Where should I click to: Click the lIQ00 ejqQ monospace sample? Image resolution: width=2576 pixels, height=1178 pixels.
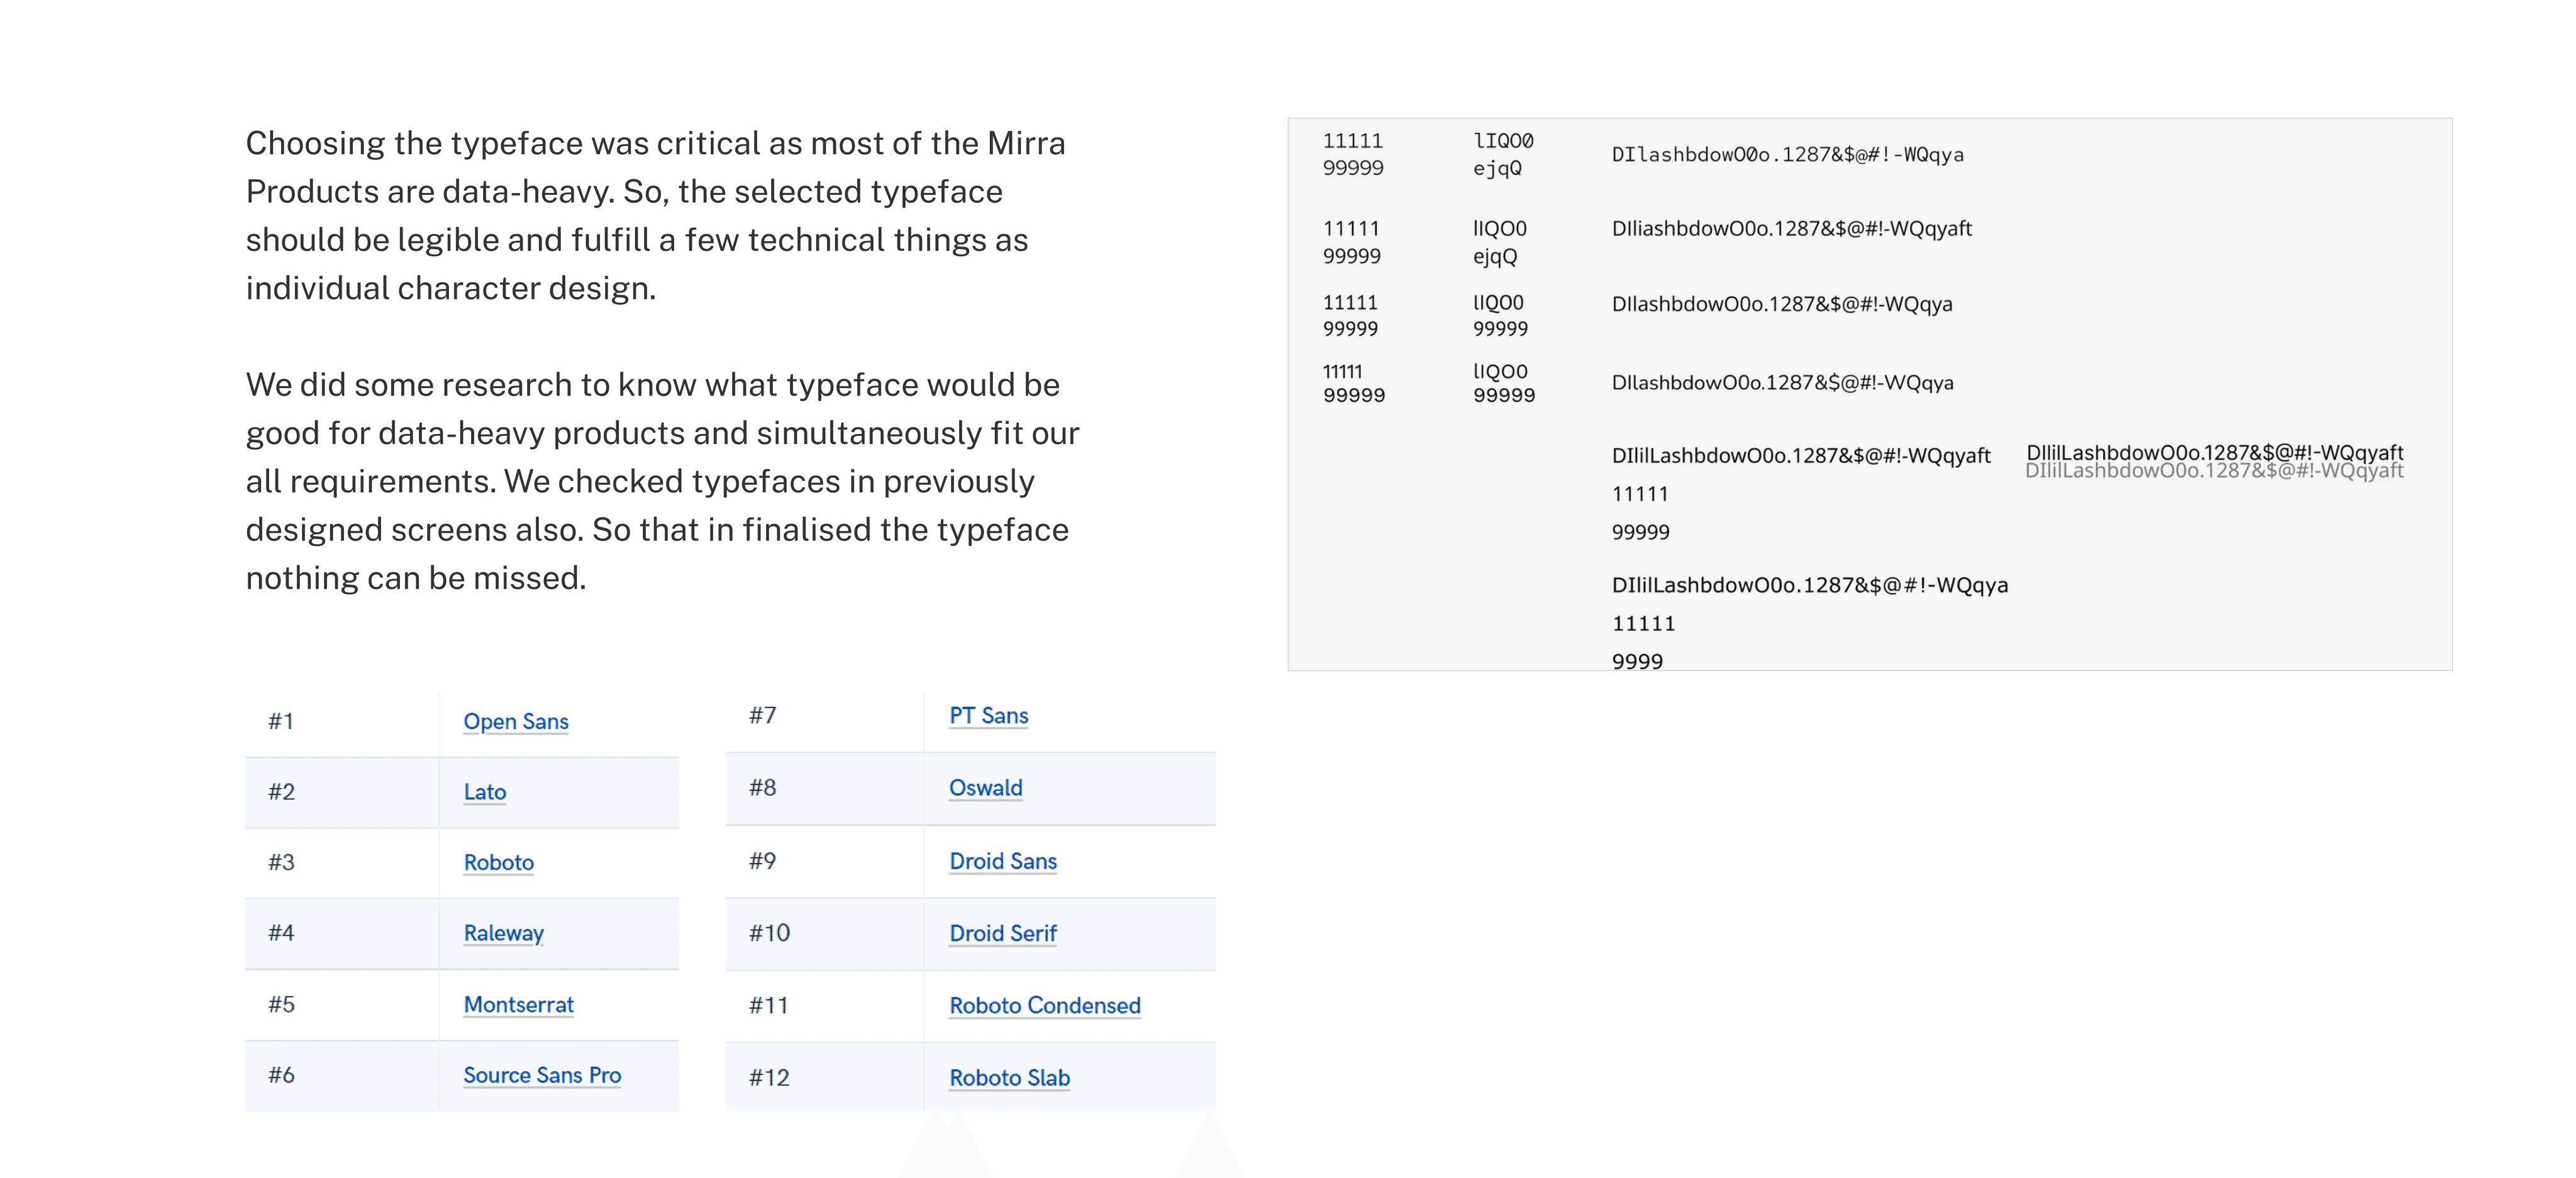(1502, 154)
